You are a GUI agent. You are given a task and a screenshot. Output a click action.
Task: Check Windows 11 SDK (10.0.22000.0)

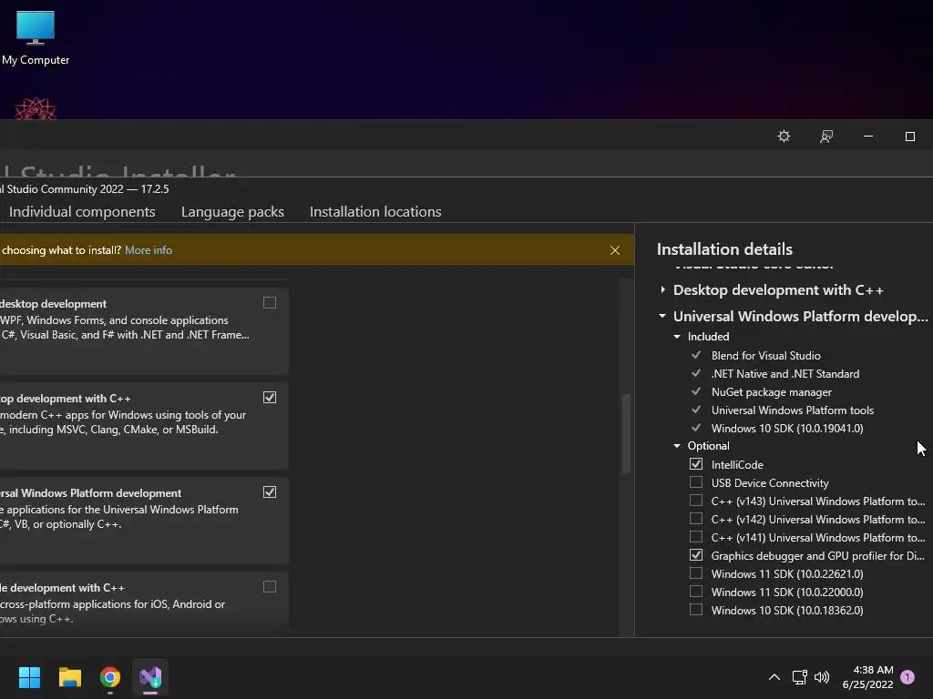tap(695, 592)
